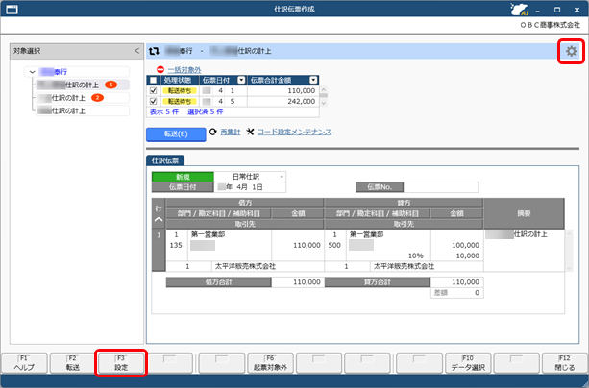The image size is (589, 388).
Task: Click the tax amount 10,000
Action: 467,255
